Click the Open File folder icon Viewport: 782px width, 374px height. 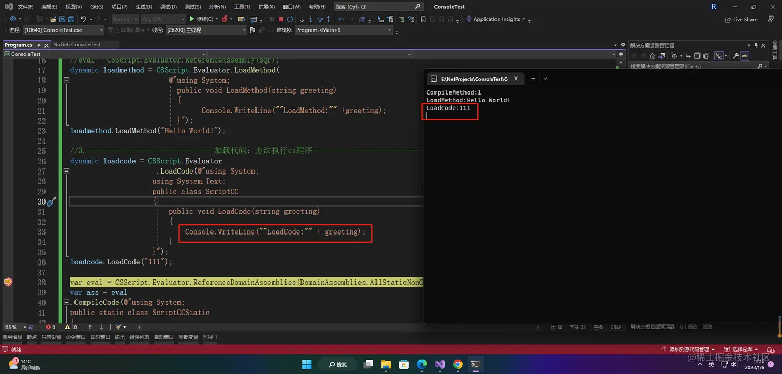(x=53, y=19)
